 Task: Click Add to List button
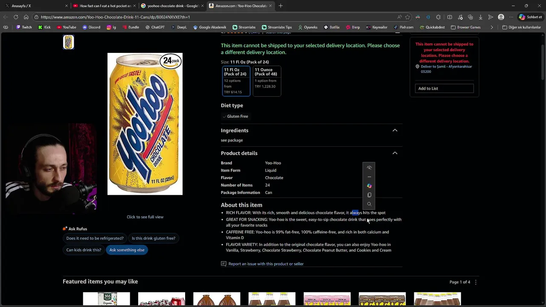coord(444,88)
